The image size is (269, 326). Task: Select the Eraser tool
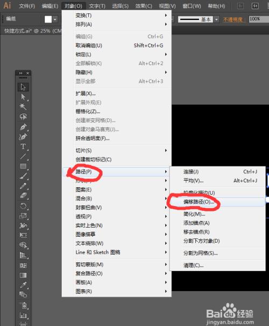pyautogui.click(x=23, y=196)
